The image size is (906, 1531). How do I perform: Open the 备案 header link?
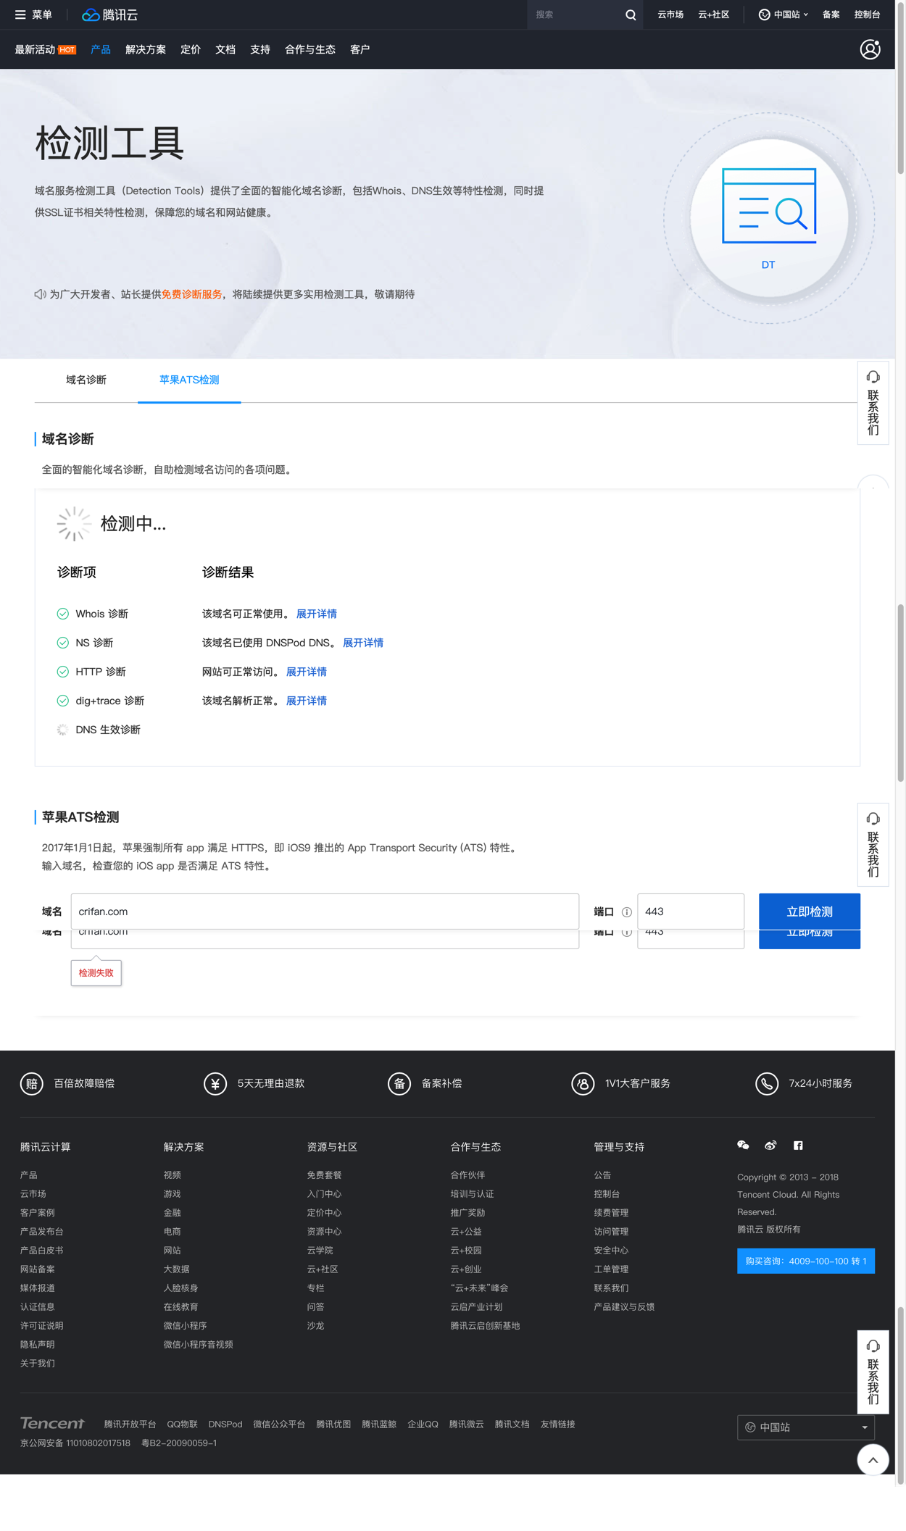pos(831,14)
